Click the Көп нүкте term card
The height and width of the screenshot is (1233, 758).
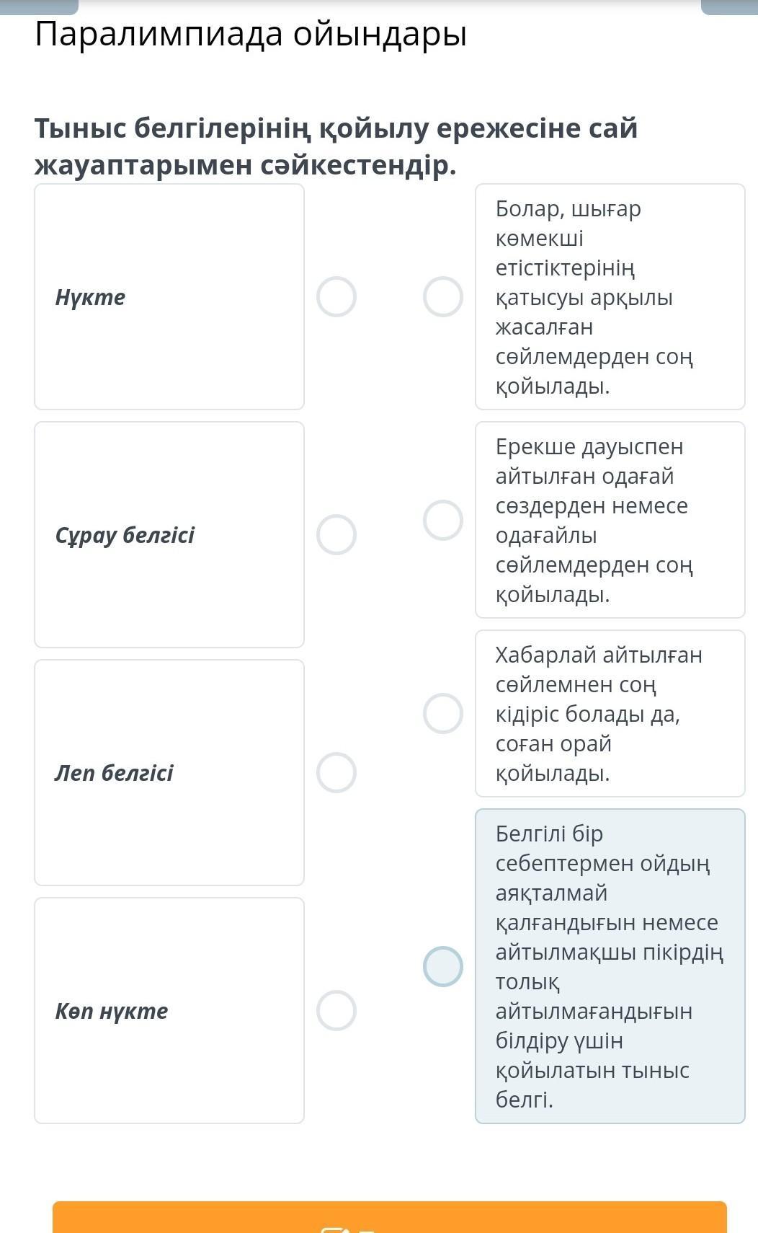pyautogui.click(x=169, y=1010)
